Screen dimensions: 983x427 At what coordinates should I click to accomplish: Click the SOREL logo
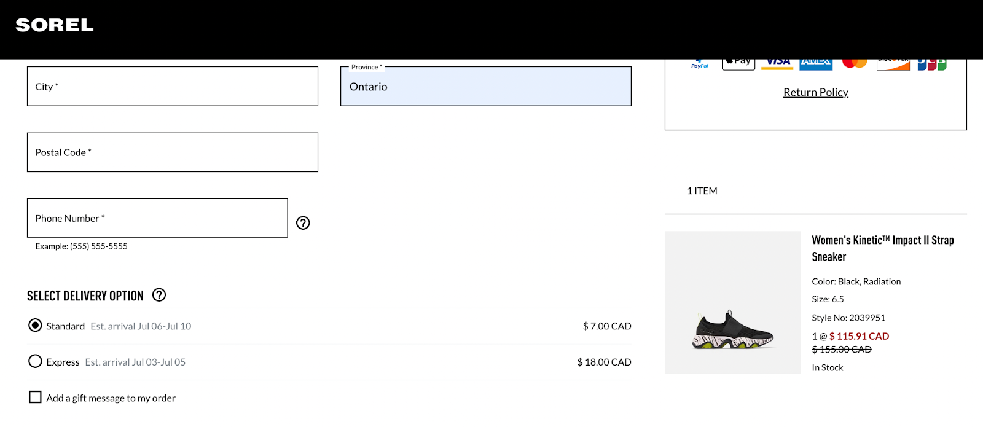point(55,25)
